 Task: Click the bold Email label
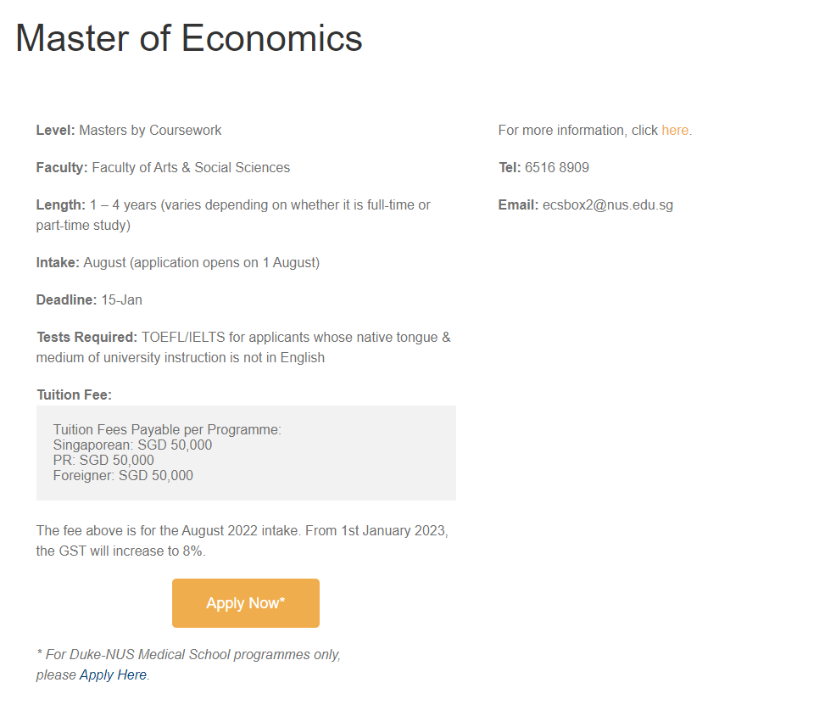tap(518, 205)
